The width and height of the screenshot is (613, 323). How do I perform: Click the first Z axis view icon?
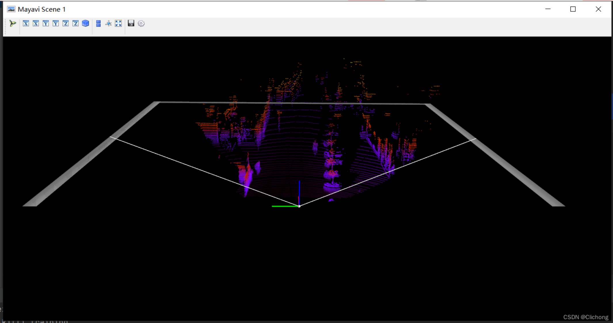pos(66,24)
